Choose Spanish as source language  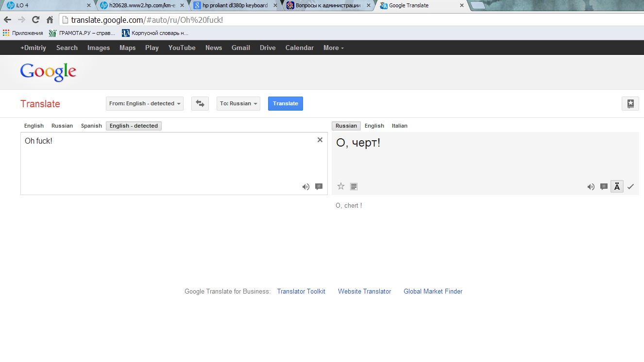coord(91,126)
